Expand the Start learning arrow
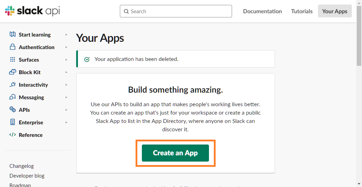 66,35
